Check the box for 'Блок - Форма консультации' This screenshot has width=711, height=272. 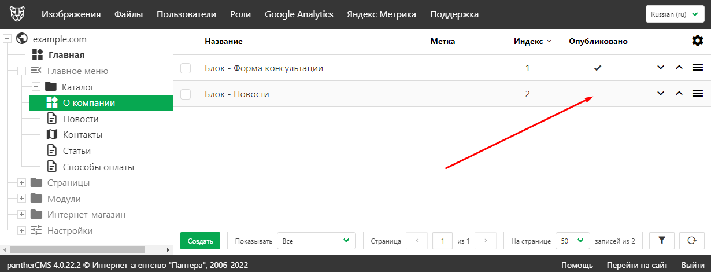click(x=186, y=68)
